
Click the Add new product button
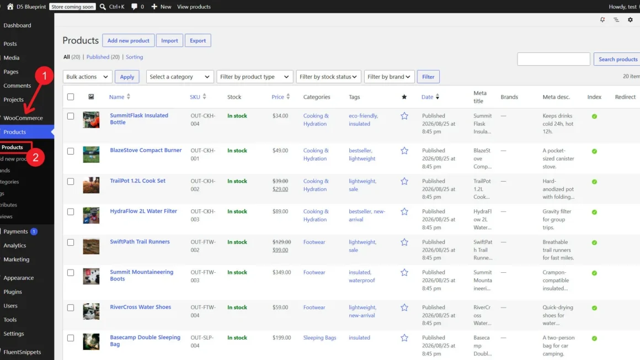pos(128,40)
